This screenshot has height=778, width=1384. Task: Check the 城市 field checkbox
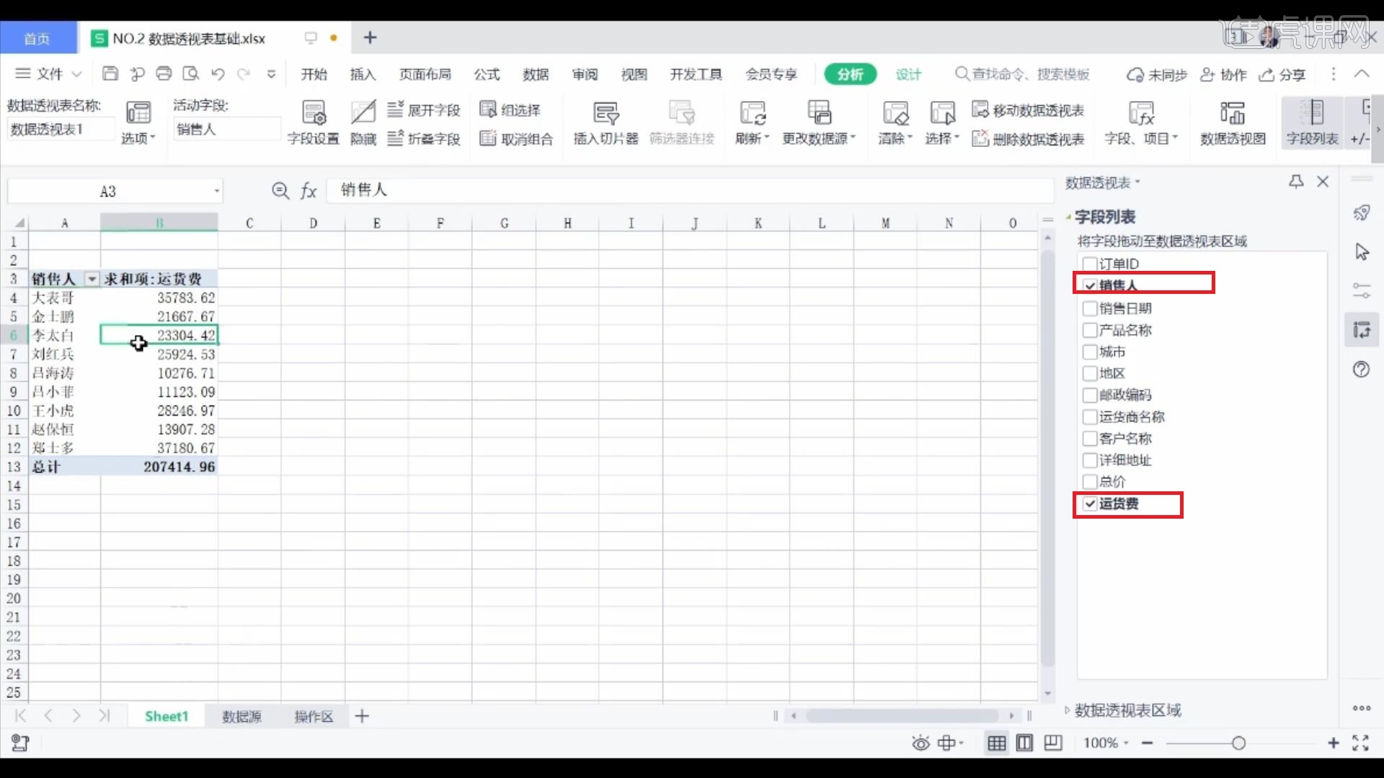[1090, 352]
